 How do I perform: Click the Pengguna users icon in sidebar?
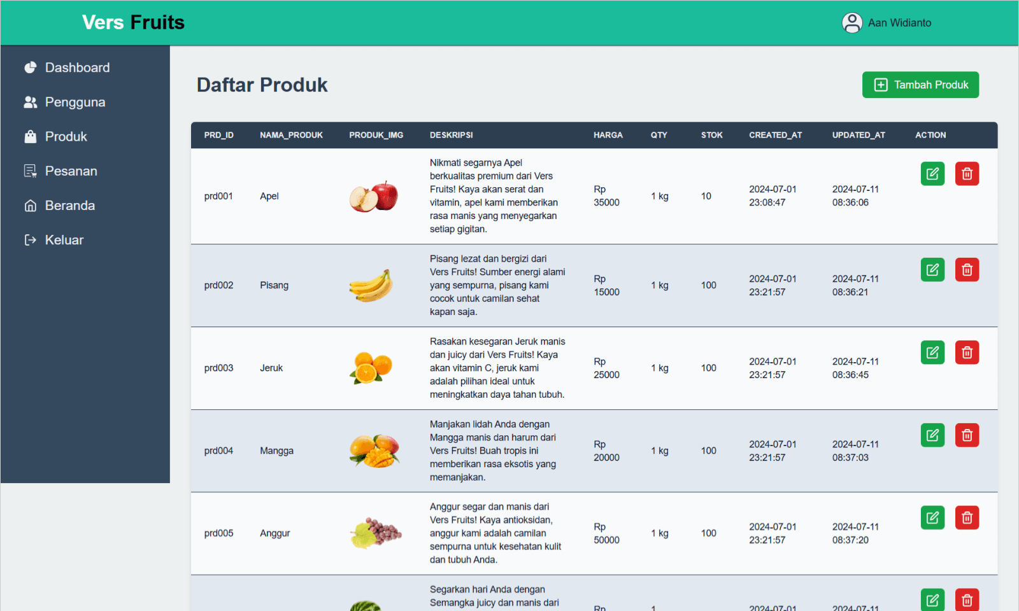pyautogui.click(x=31, y=101)
